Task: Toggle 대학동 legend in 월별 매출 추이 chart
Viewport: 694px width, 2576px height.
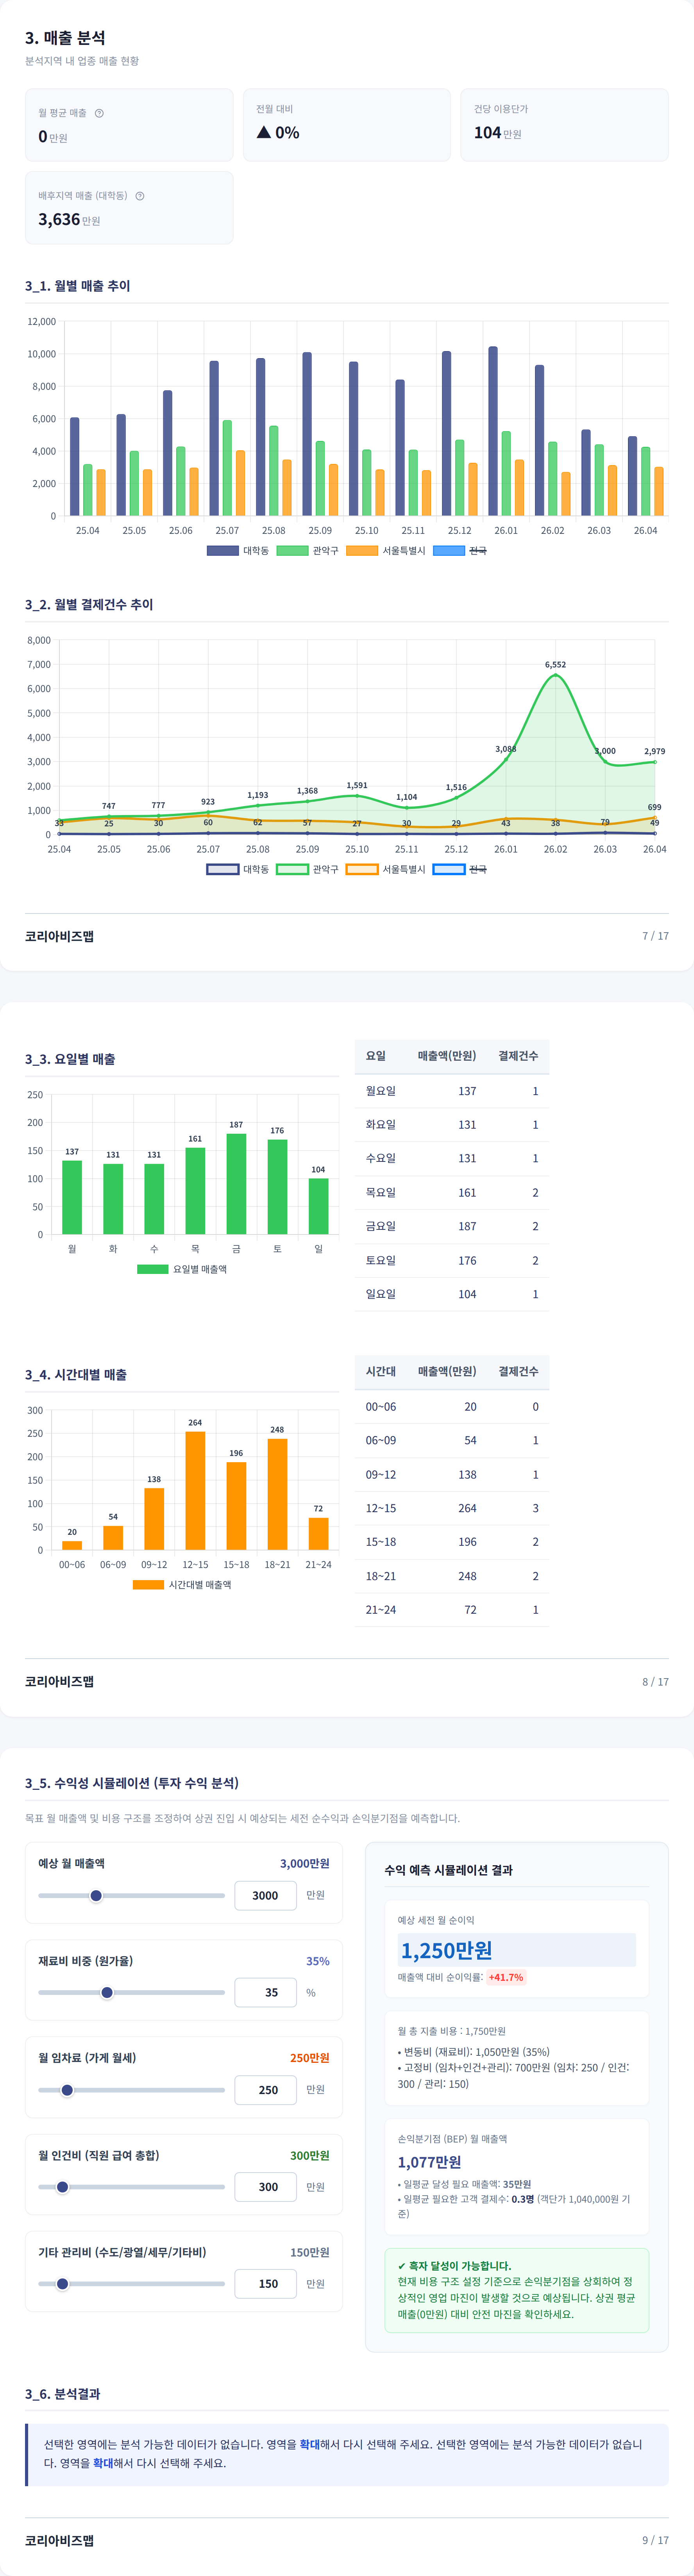Action: tap(238, 551)
